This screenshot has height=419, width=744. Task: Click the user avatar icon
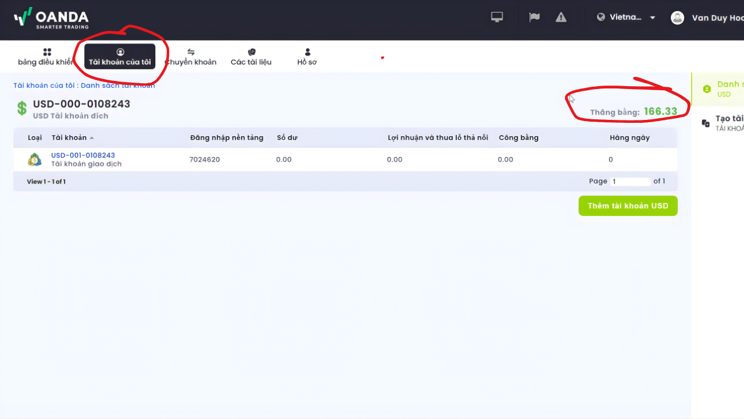677,17
